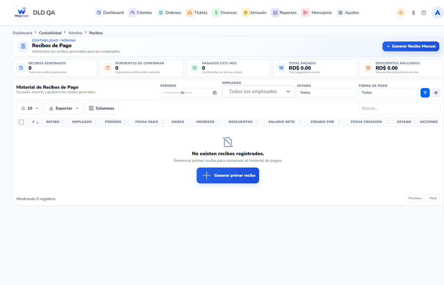Viewport: 444px width, 285px height.
Task: Click Generar Recibo Manual button
Action: [411, 46]
